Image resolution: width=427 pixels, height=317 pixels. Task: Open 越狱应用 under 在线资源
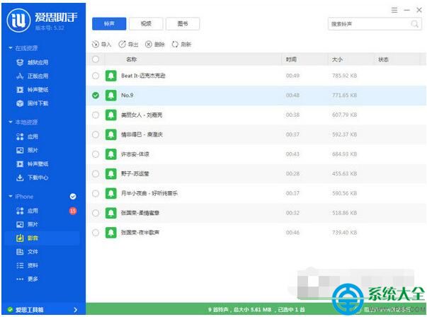tap(33, 62)
